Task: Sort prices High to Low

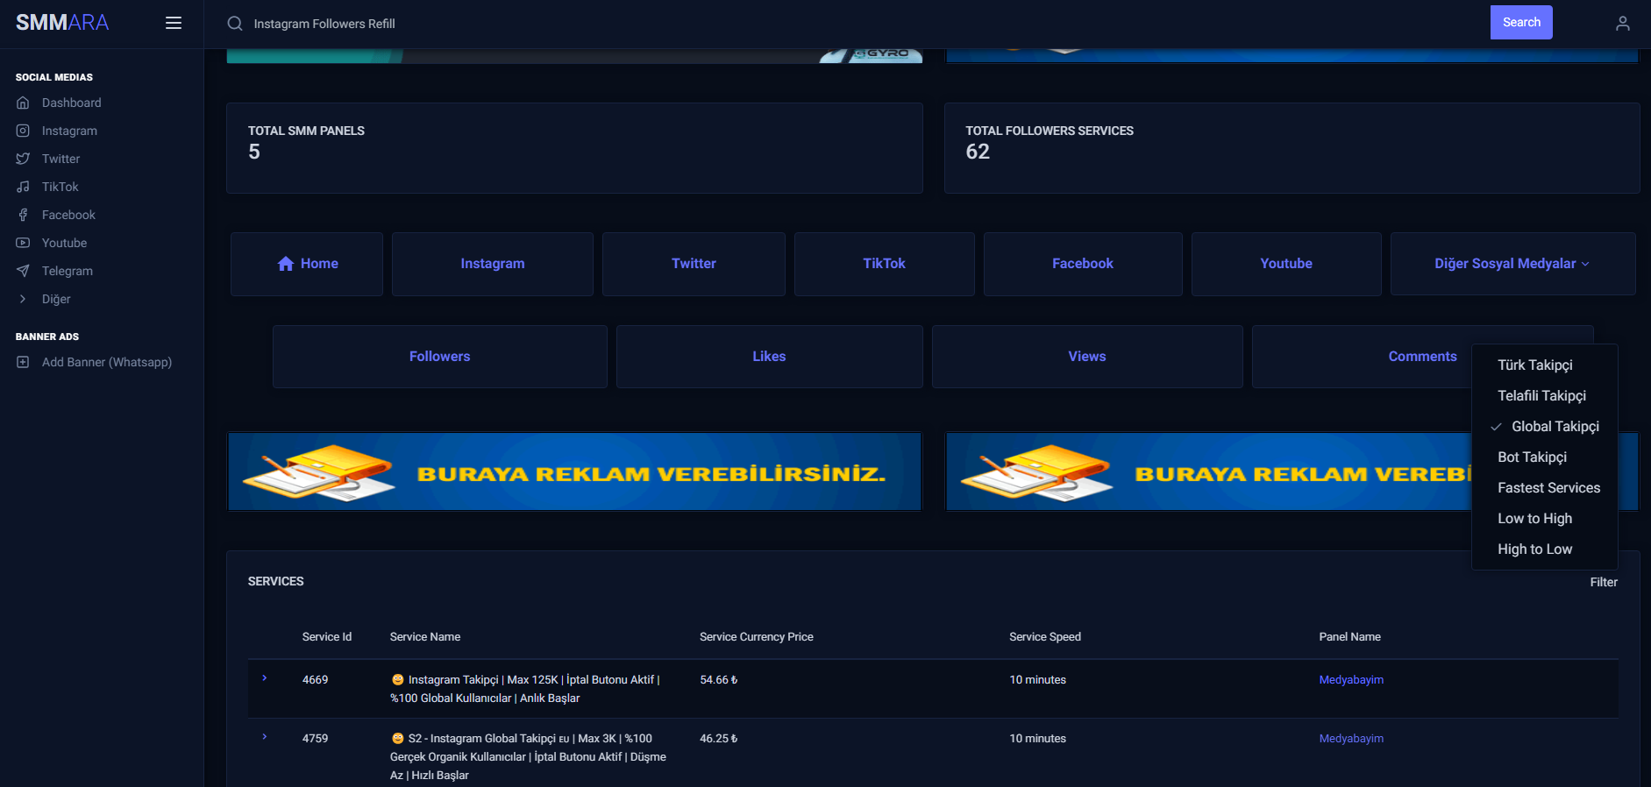Action: tap(1534, 549)
